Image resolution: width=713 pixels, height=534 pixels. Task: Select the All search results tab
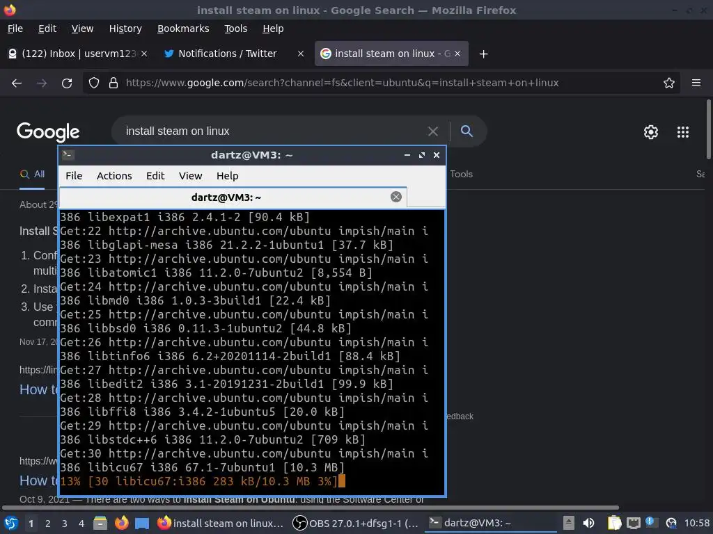[32, 175]
